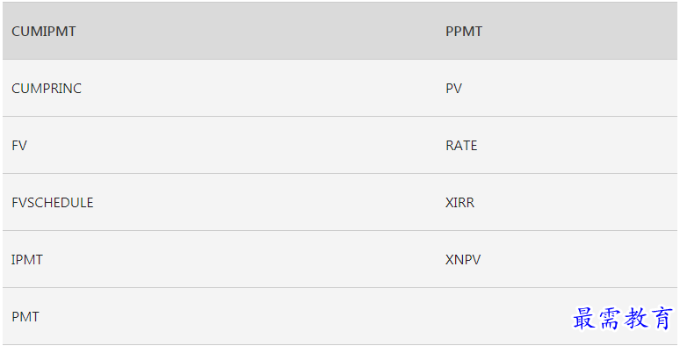
Task: Click the IPMT function name
Action: [27, 260]
